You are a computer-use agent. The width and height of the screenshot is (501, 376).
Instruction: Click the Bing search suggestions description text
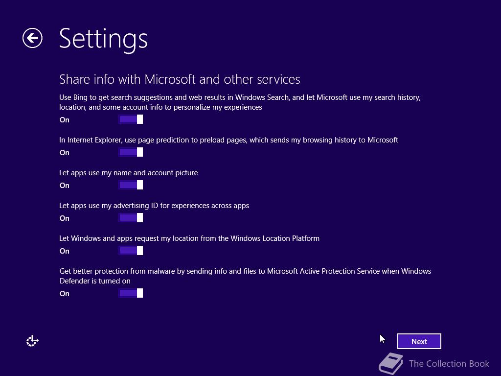point(240,102)
